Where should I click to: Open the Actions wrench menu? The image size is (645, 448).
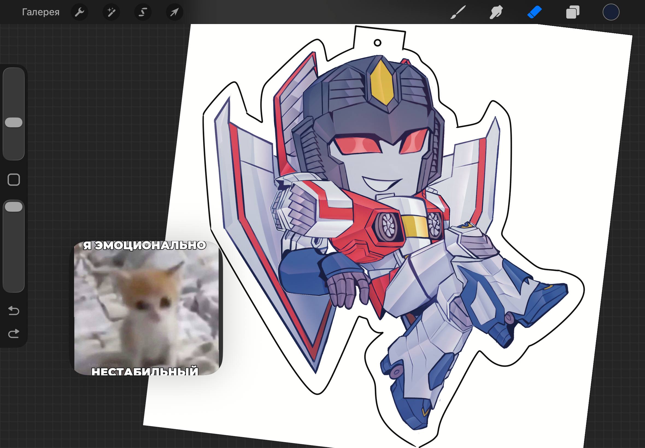pos(80,12)
